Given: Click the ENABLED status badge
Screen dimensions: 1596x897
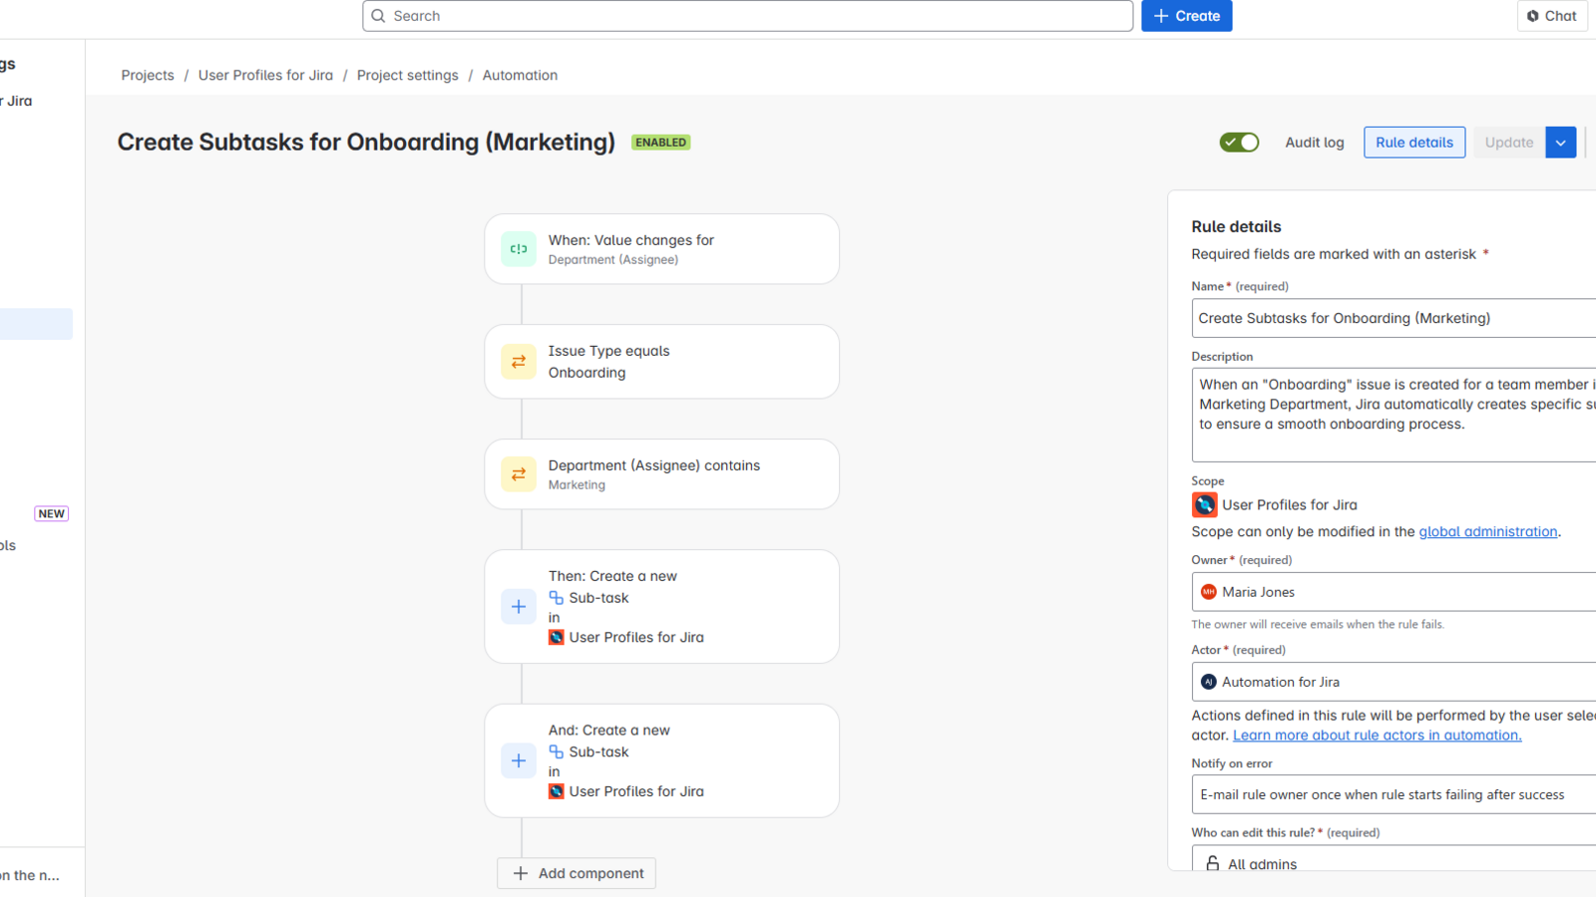Looking at the screenshot, I should click(x=660, y=143).
